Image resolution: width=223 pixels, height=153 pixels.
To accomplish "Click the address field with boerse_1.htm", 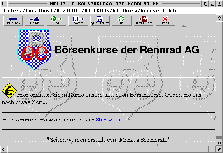I will (111, 11).
